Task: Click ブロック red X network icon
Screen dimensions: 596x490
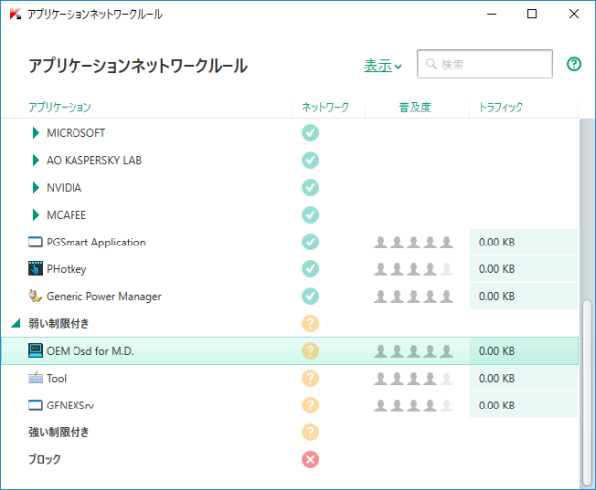Action: pyautogui.click(x=310, y=459)
